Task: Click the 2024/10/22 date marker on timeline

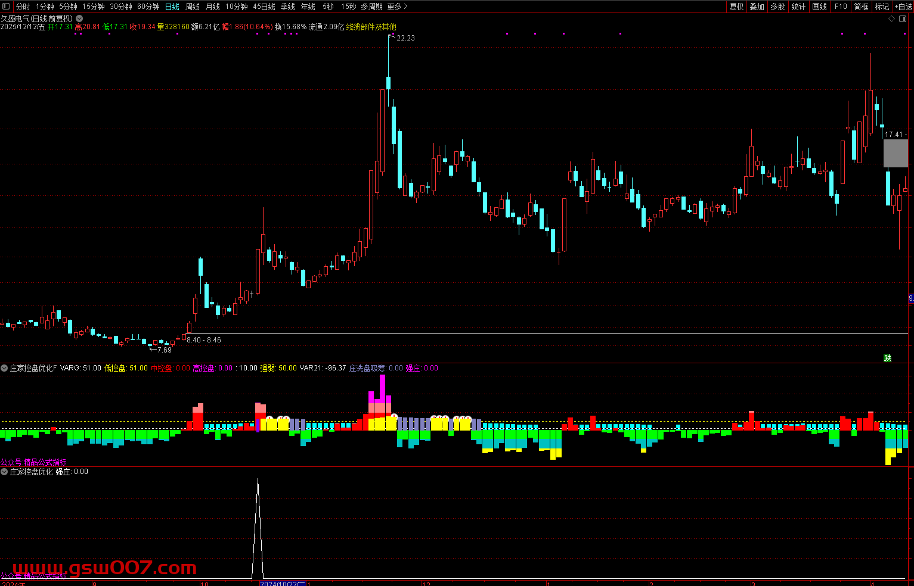Action: pos(283,584)
